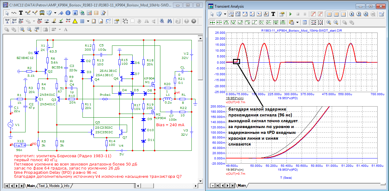Viewport: 389px width, 191px height.
Task: Run the transient analysis with green play button
Action: pos(290,14)
